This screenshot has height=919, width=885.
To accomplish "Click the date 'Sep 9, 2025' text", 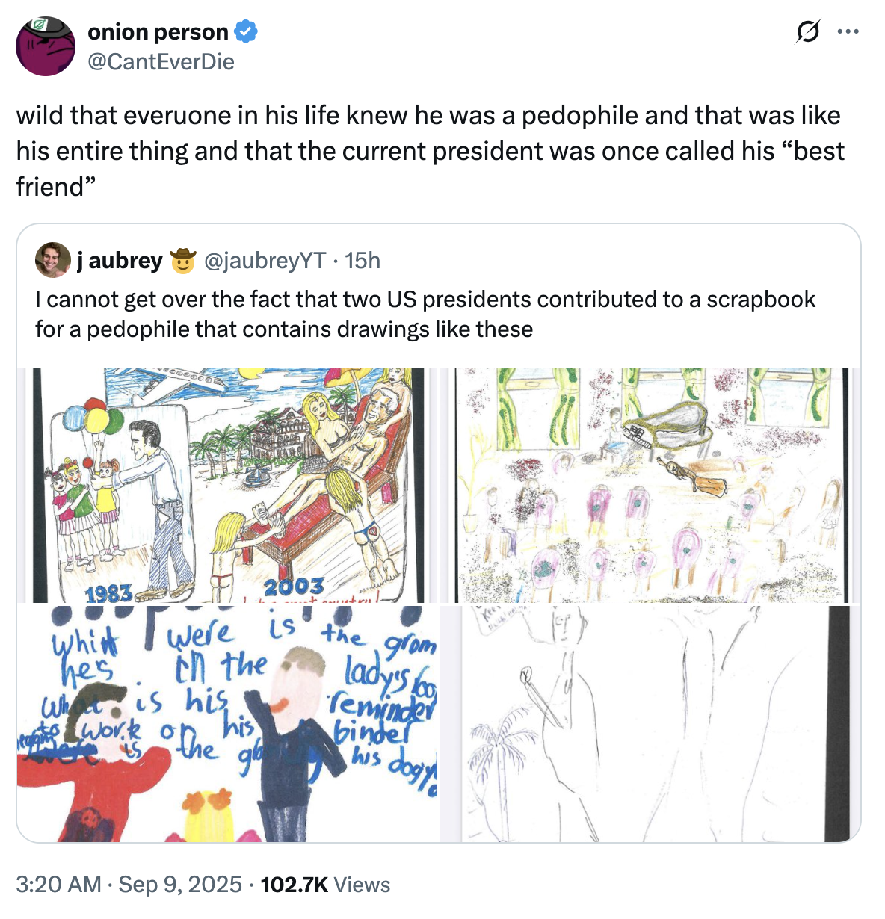I will pos(180,885).
